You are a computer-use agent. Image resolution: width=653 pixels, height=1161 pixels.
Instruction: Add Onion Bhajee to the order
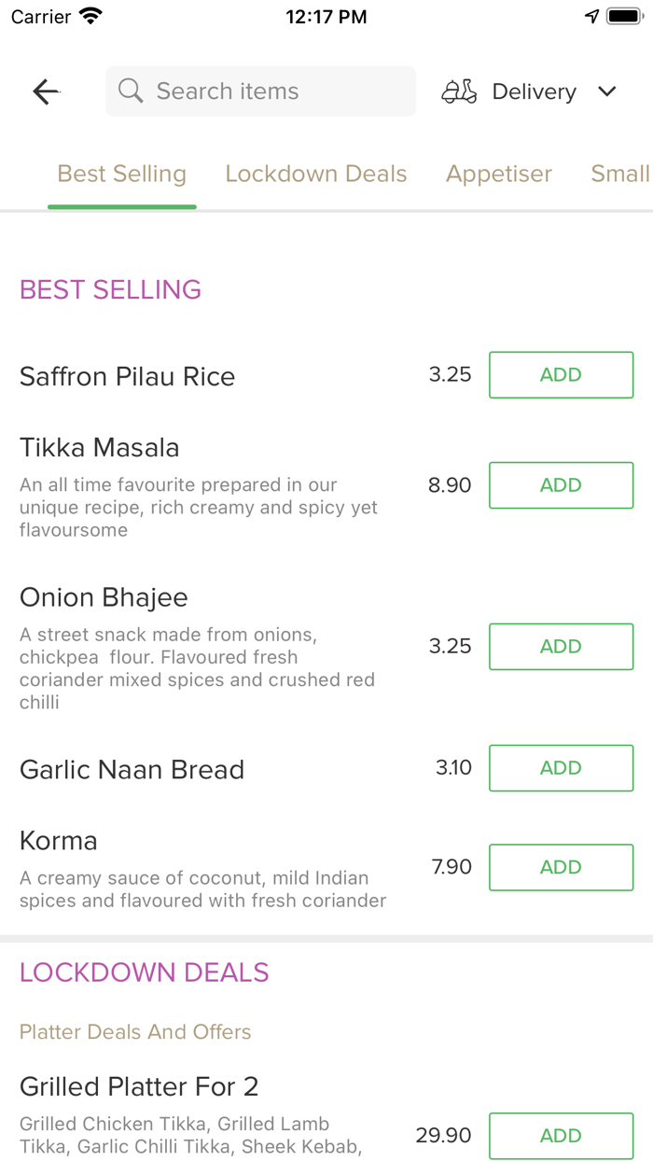point(561,646)
